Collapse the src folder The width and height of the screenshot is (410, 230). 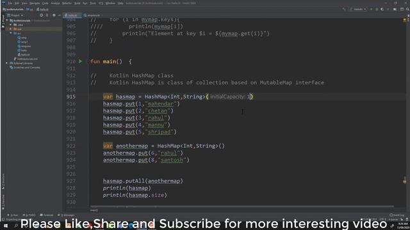pos(11,33)
